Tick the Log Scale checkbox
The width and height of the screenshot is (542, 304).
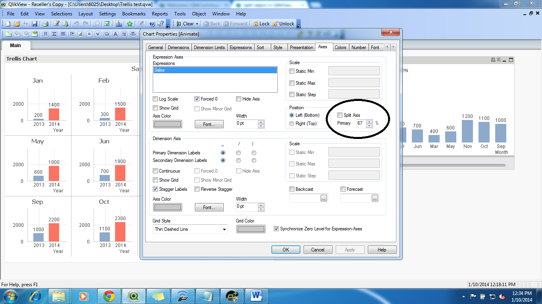pos(156,99)
